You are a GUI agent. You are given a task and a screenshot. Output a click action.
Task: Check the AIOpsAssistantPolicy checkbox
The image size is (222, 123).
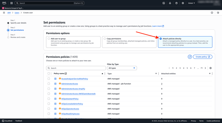click(49, 99)
